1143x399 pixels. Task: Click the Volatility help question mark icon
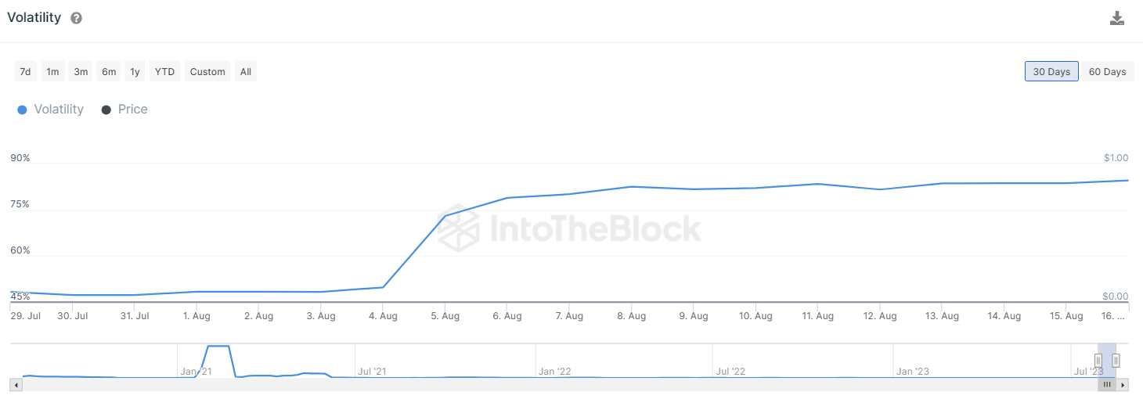76,18
